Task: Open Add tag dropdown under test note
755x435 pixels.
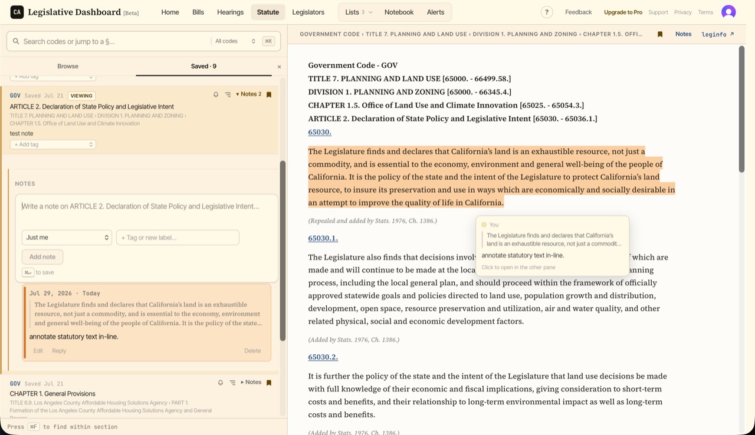Action: tap(52, 144)
